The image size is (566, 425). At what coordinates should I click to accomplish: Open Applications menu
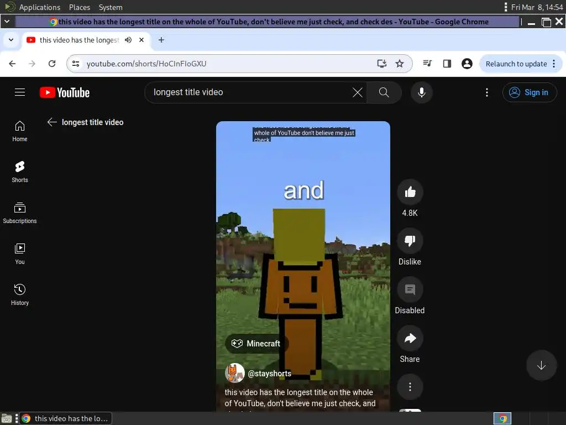[40, 7]
